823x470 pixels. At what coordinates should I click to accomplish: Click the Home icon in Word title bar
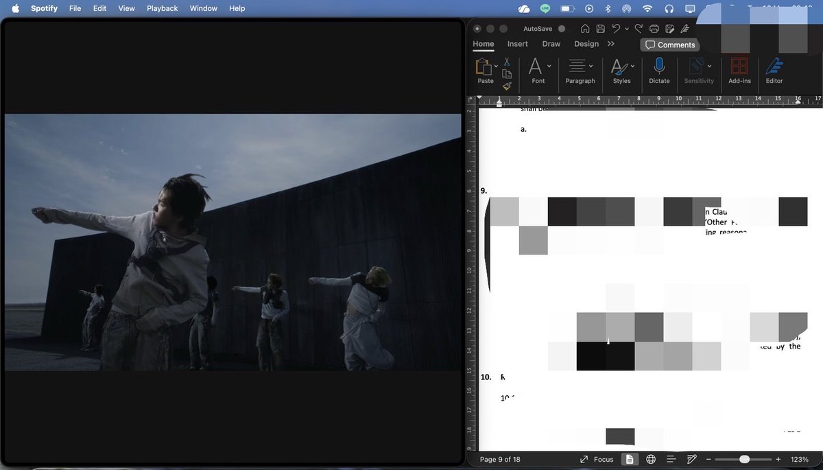coord(585,29)
